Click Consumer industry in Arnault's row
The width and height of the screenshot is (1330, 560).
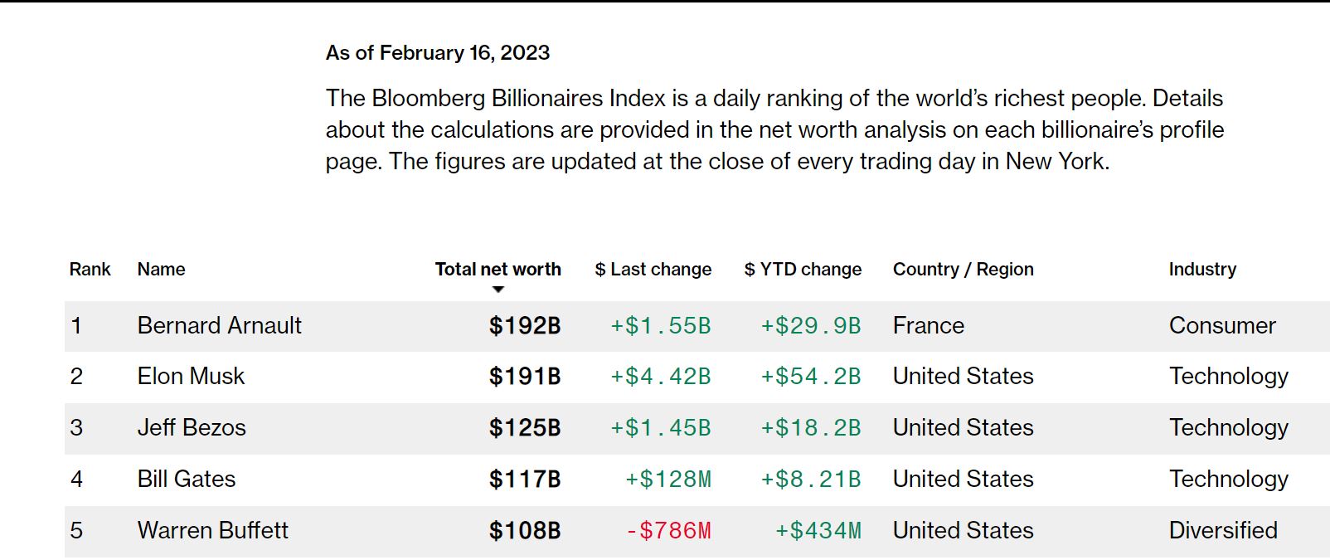tap(1221, 325)
